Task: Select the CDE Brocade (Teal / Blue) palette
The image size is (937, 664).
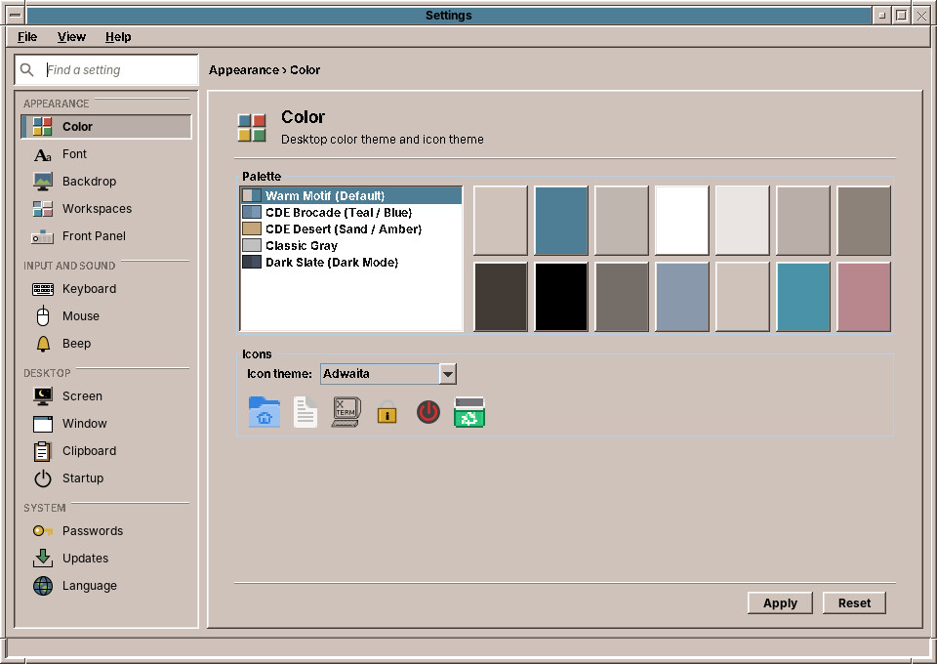Action: coord(351,212)
